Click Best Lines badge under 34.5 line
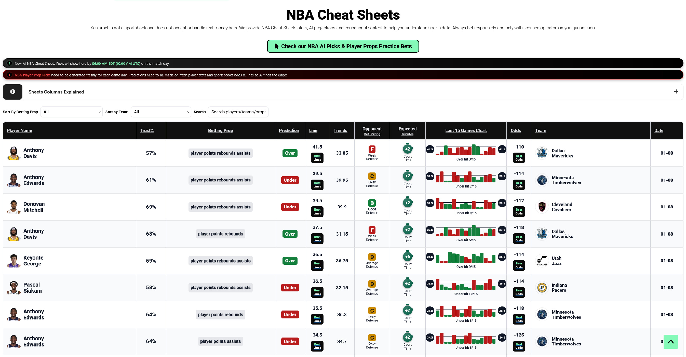This screenshot has height=357, width=686. pos(317,346)
